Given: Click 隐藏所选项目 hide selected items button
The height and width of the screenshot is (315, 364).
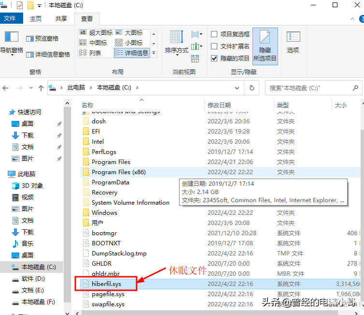Looking at the screenshot, I should click(265, 46).
